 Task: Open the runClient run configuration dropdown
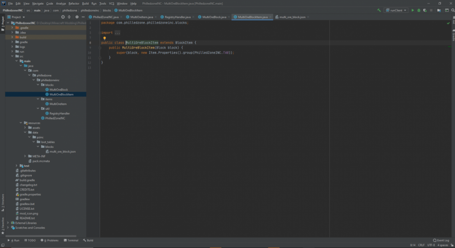396,10
